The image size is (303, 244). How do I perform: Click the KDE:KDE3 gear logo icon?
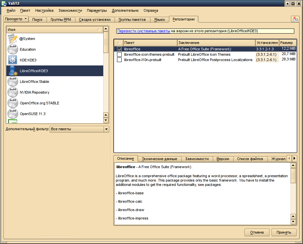12,60
